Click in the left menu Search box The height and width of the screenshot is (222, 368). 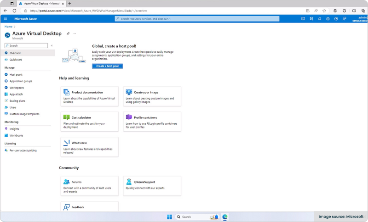coord(26,45)
